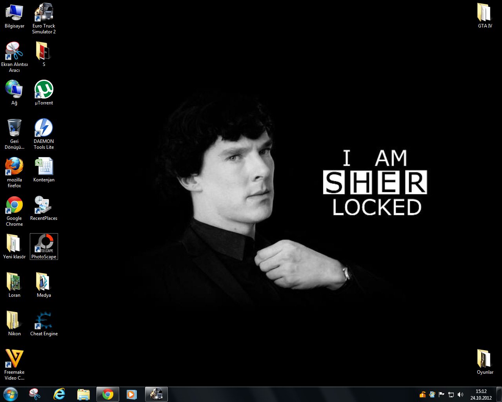The width and height of the screenshot is (502, 402).
Task: Open the media player taskbar icon
Action: tap(132, 394)
